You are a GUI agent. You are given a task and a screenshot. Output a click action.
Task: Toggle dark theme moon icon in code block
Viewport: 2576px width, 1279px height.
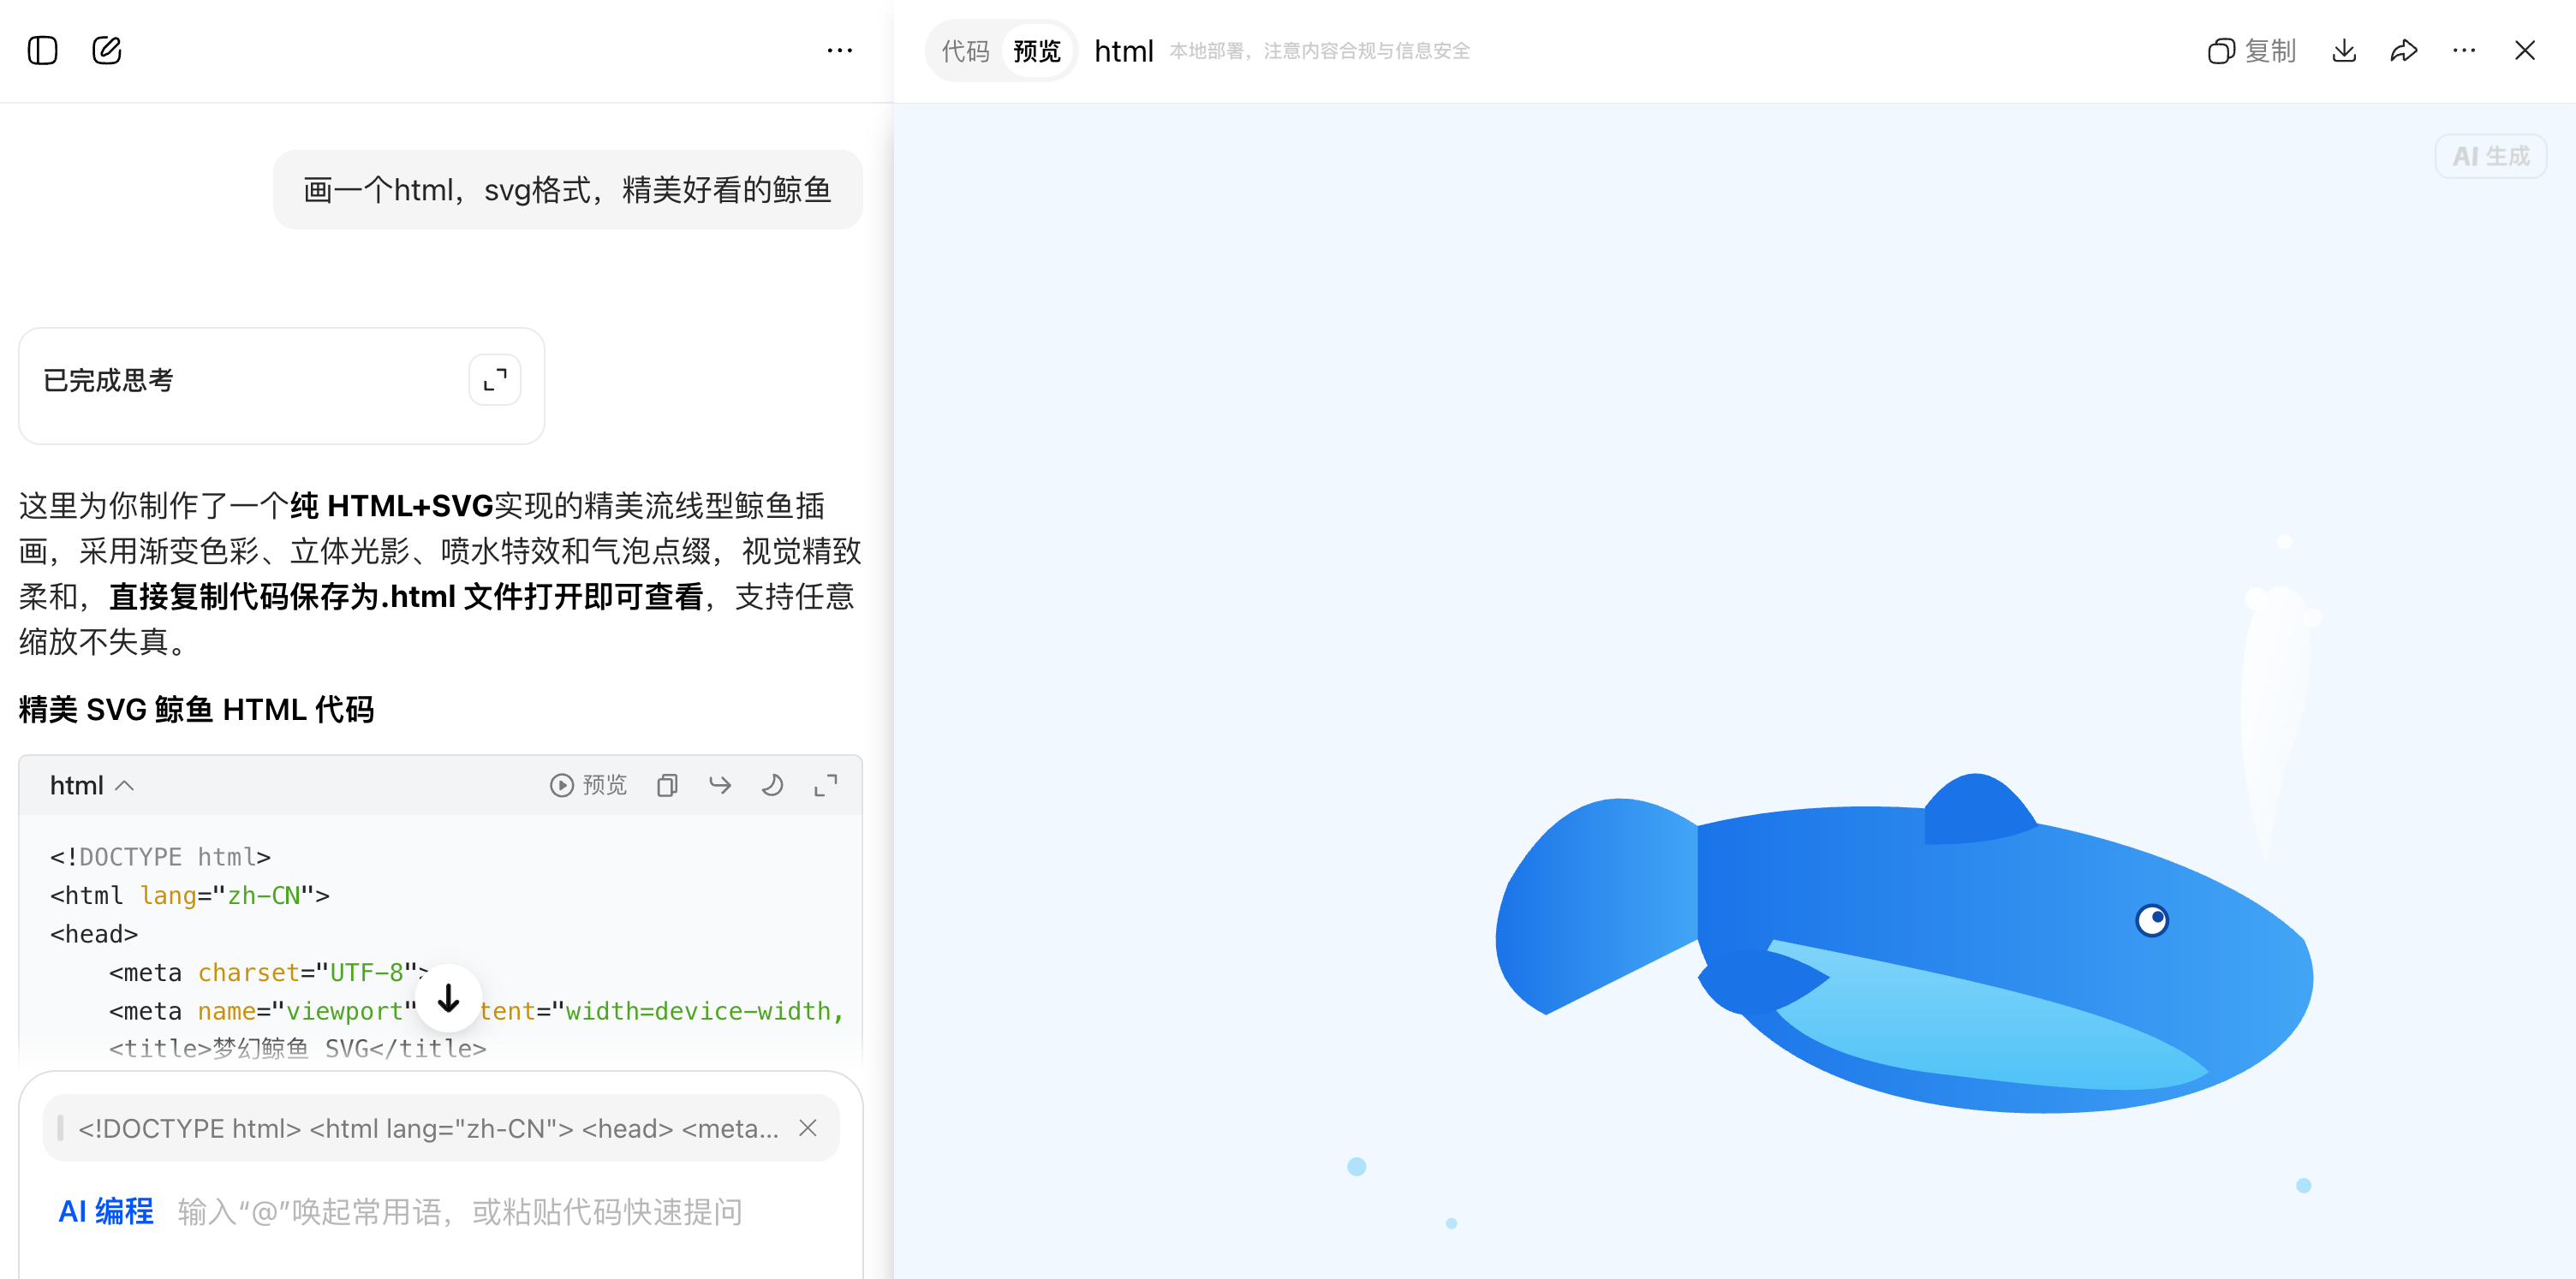(772, 785)
